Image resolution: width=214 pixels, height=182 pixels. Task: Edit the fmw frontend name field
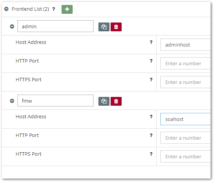coord(55,101)
